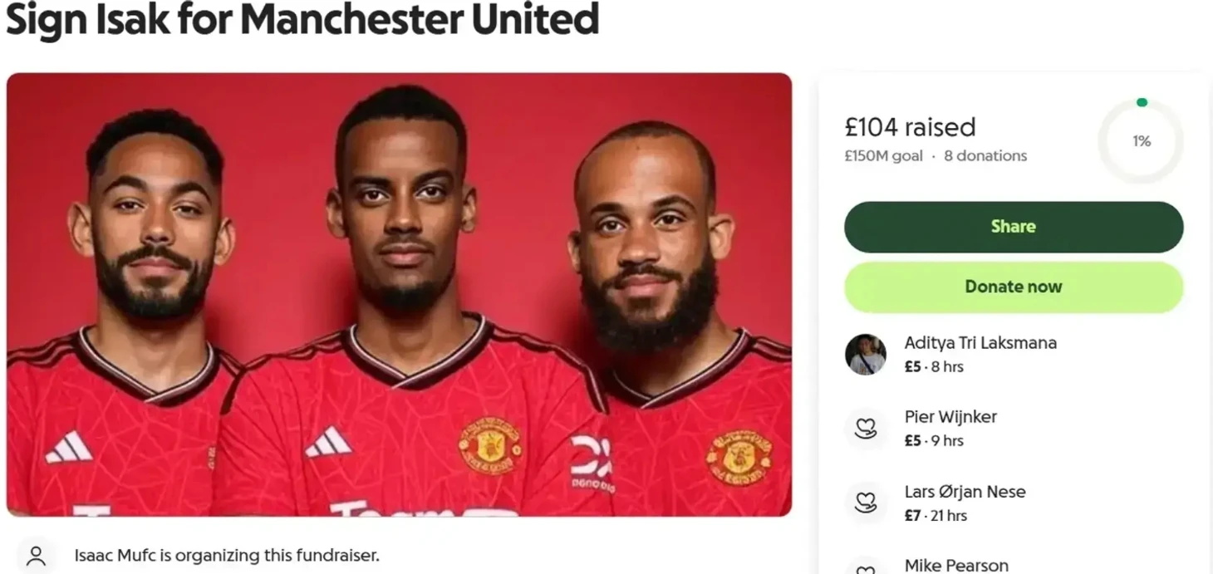The image size is (1213, 574).
Task: Click the 1% progress circle
Action: (1142, 141)
